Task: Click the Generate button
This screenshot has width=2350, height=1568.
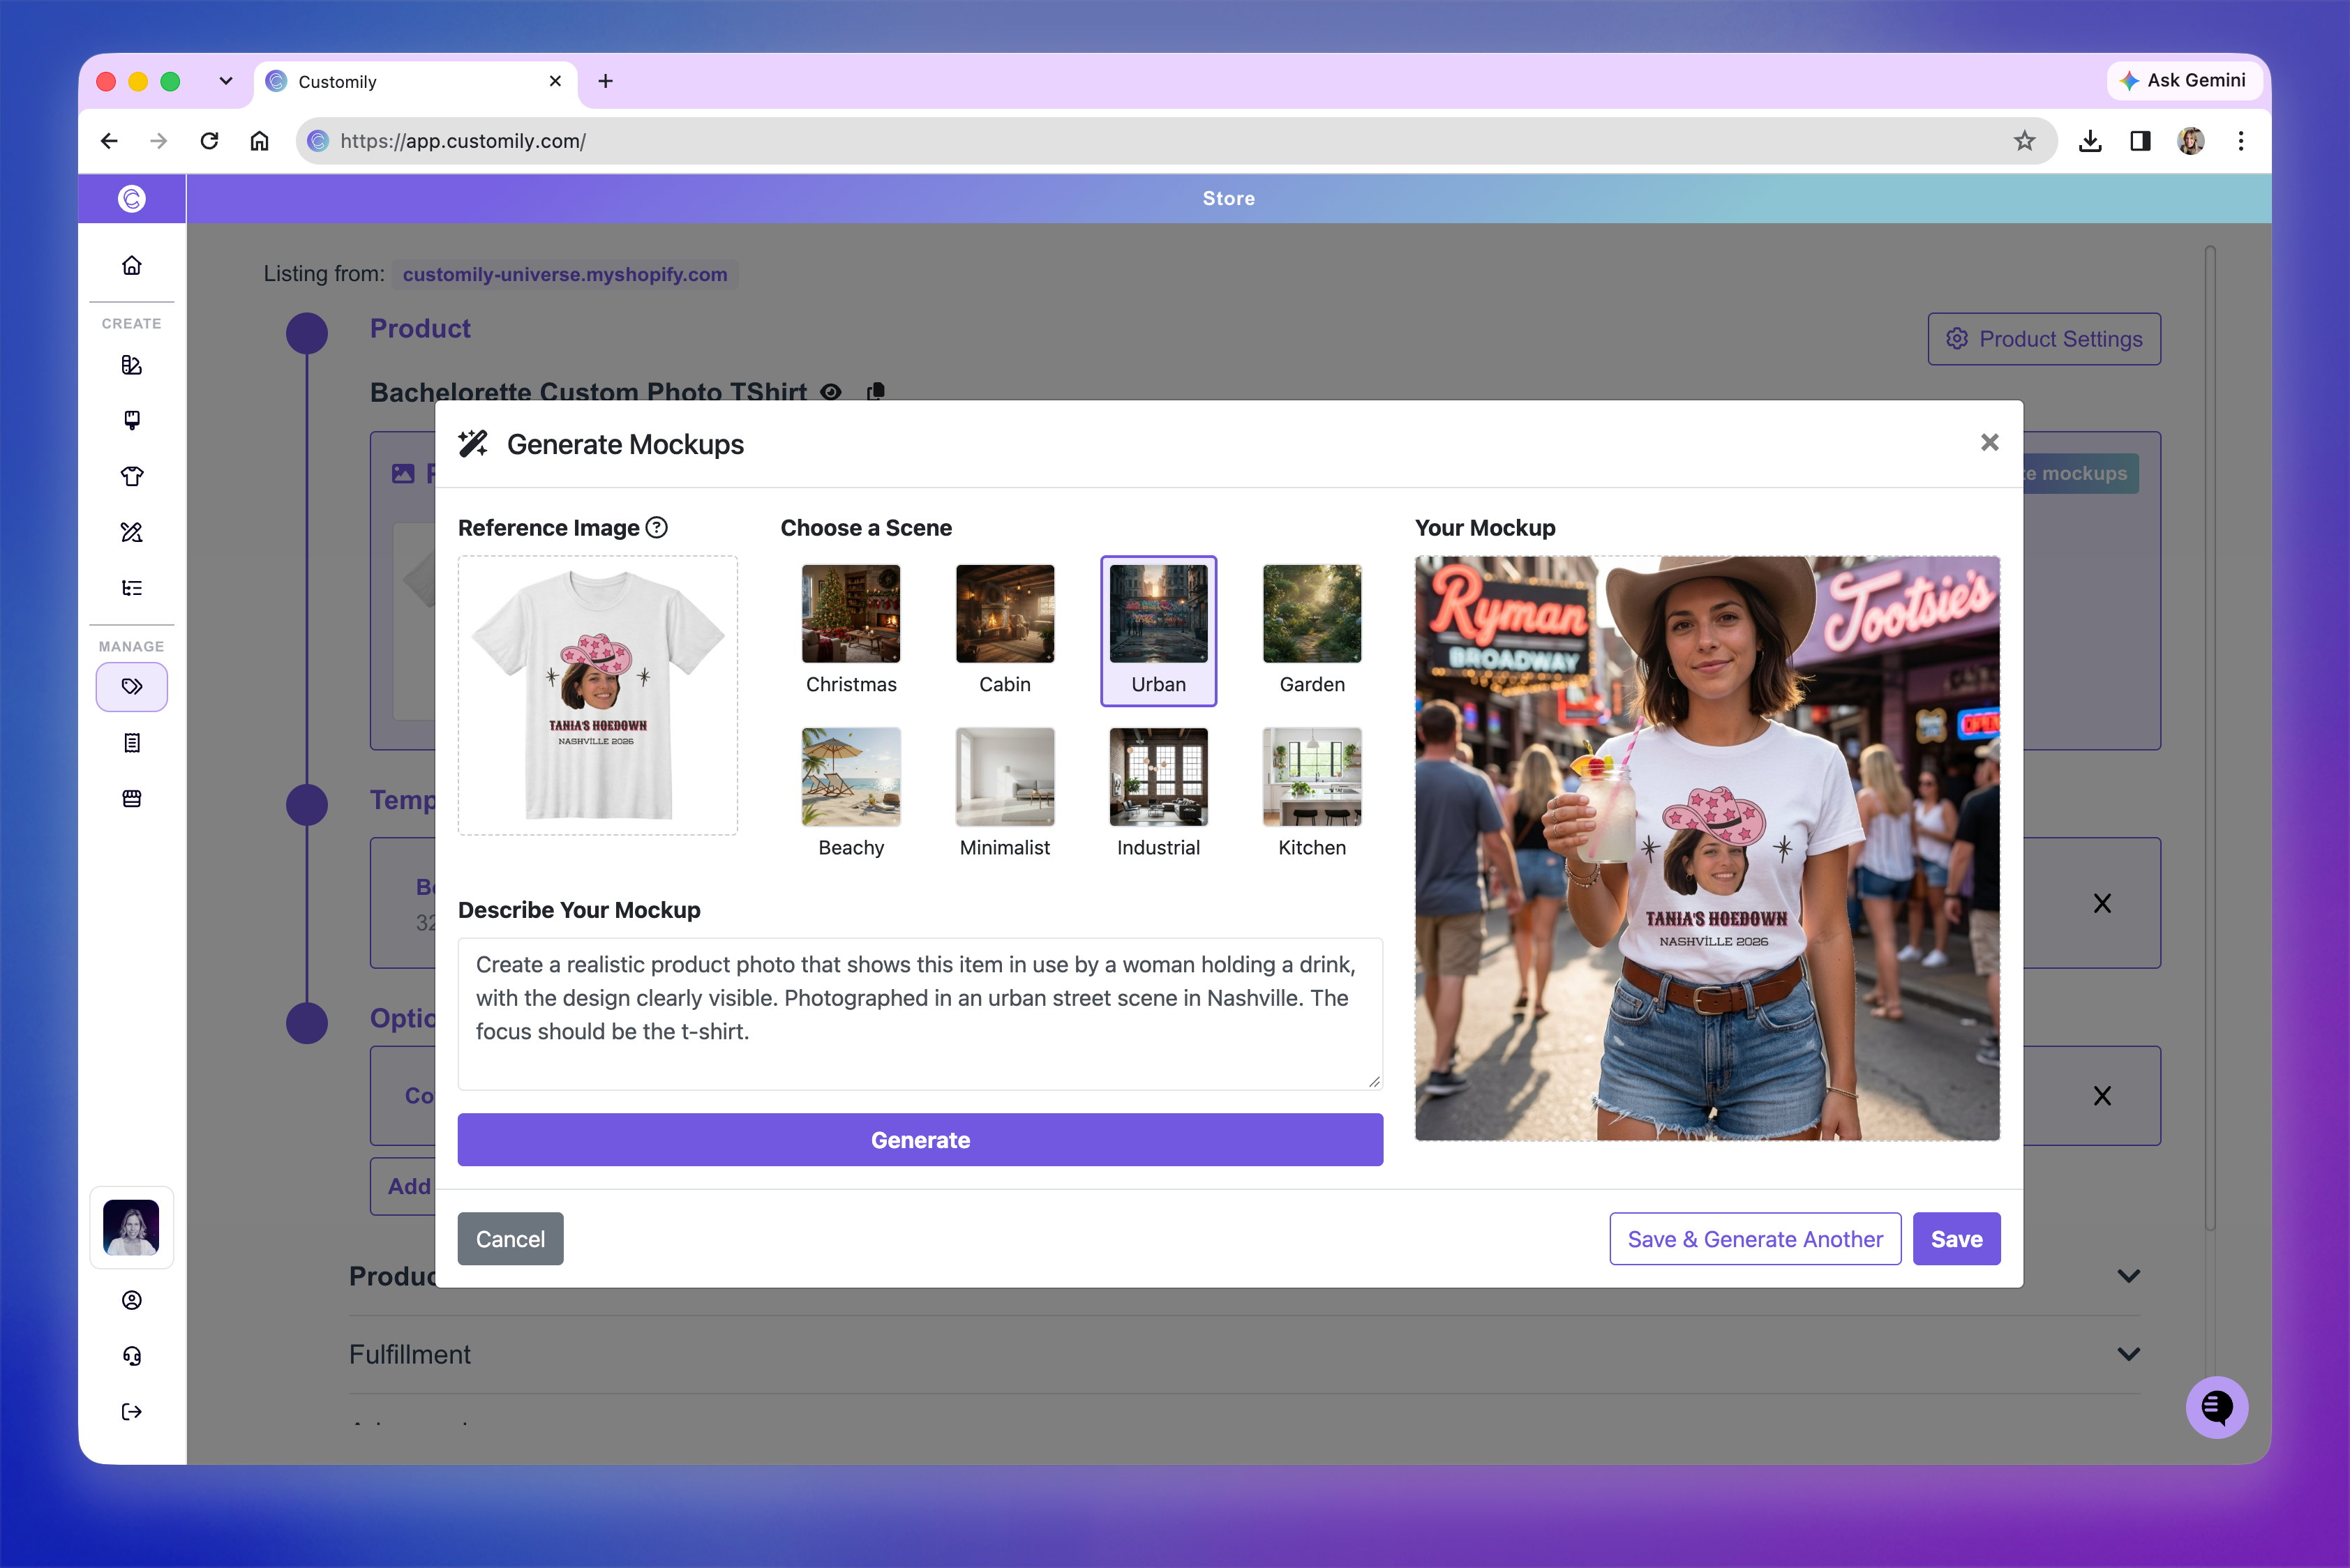Action: (920, 1140)
